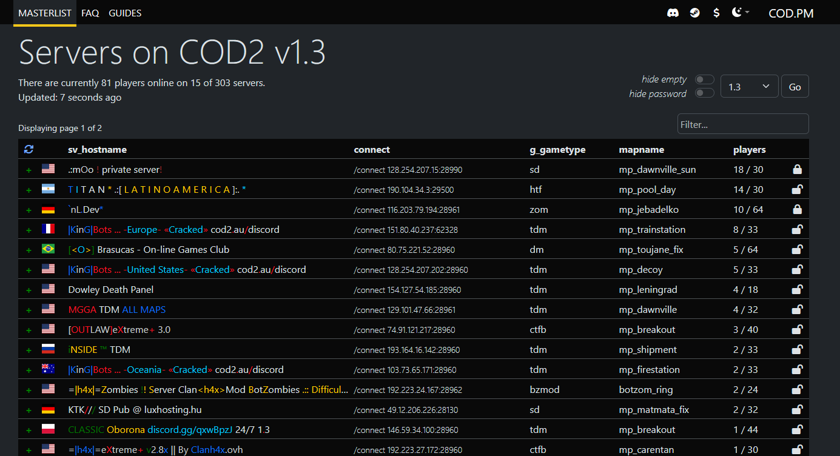
Task: Expand the KinG Bots Europe server row
Action: tap(29, 230)
